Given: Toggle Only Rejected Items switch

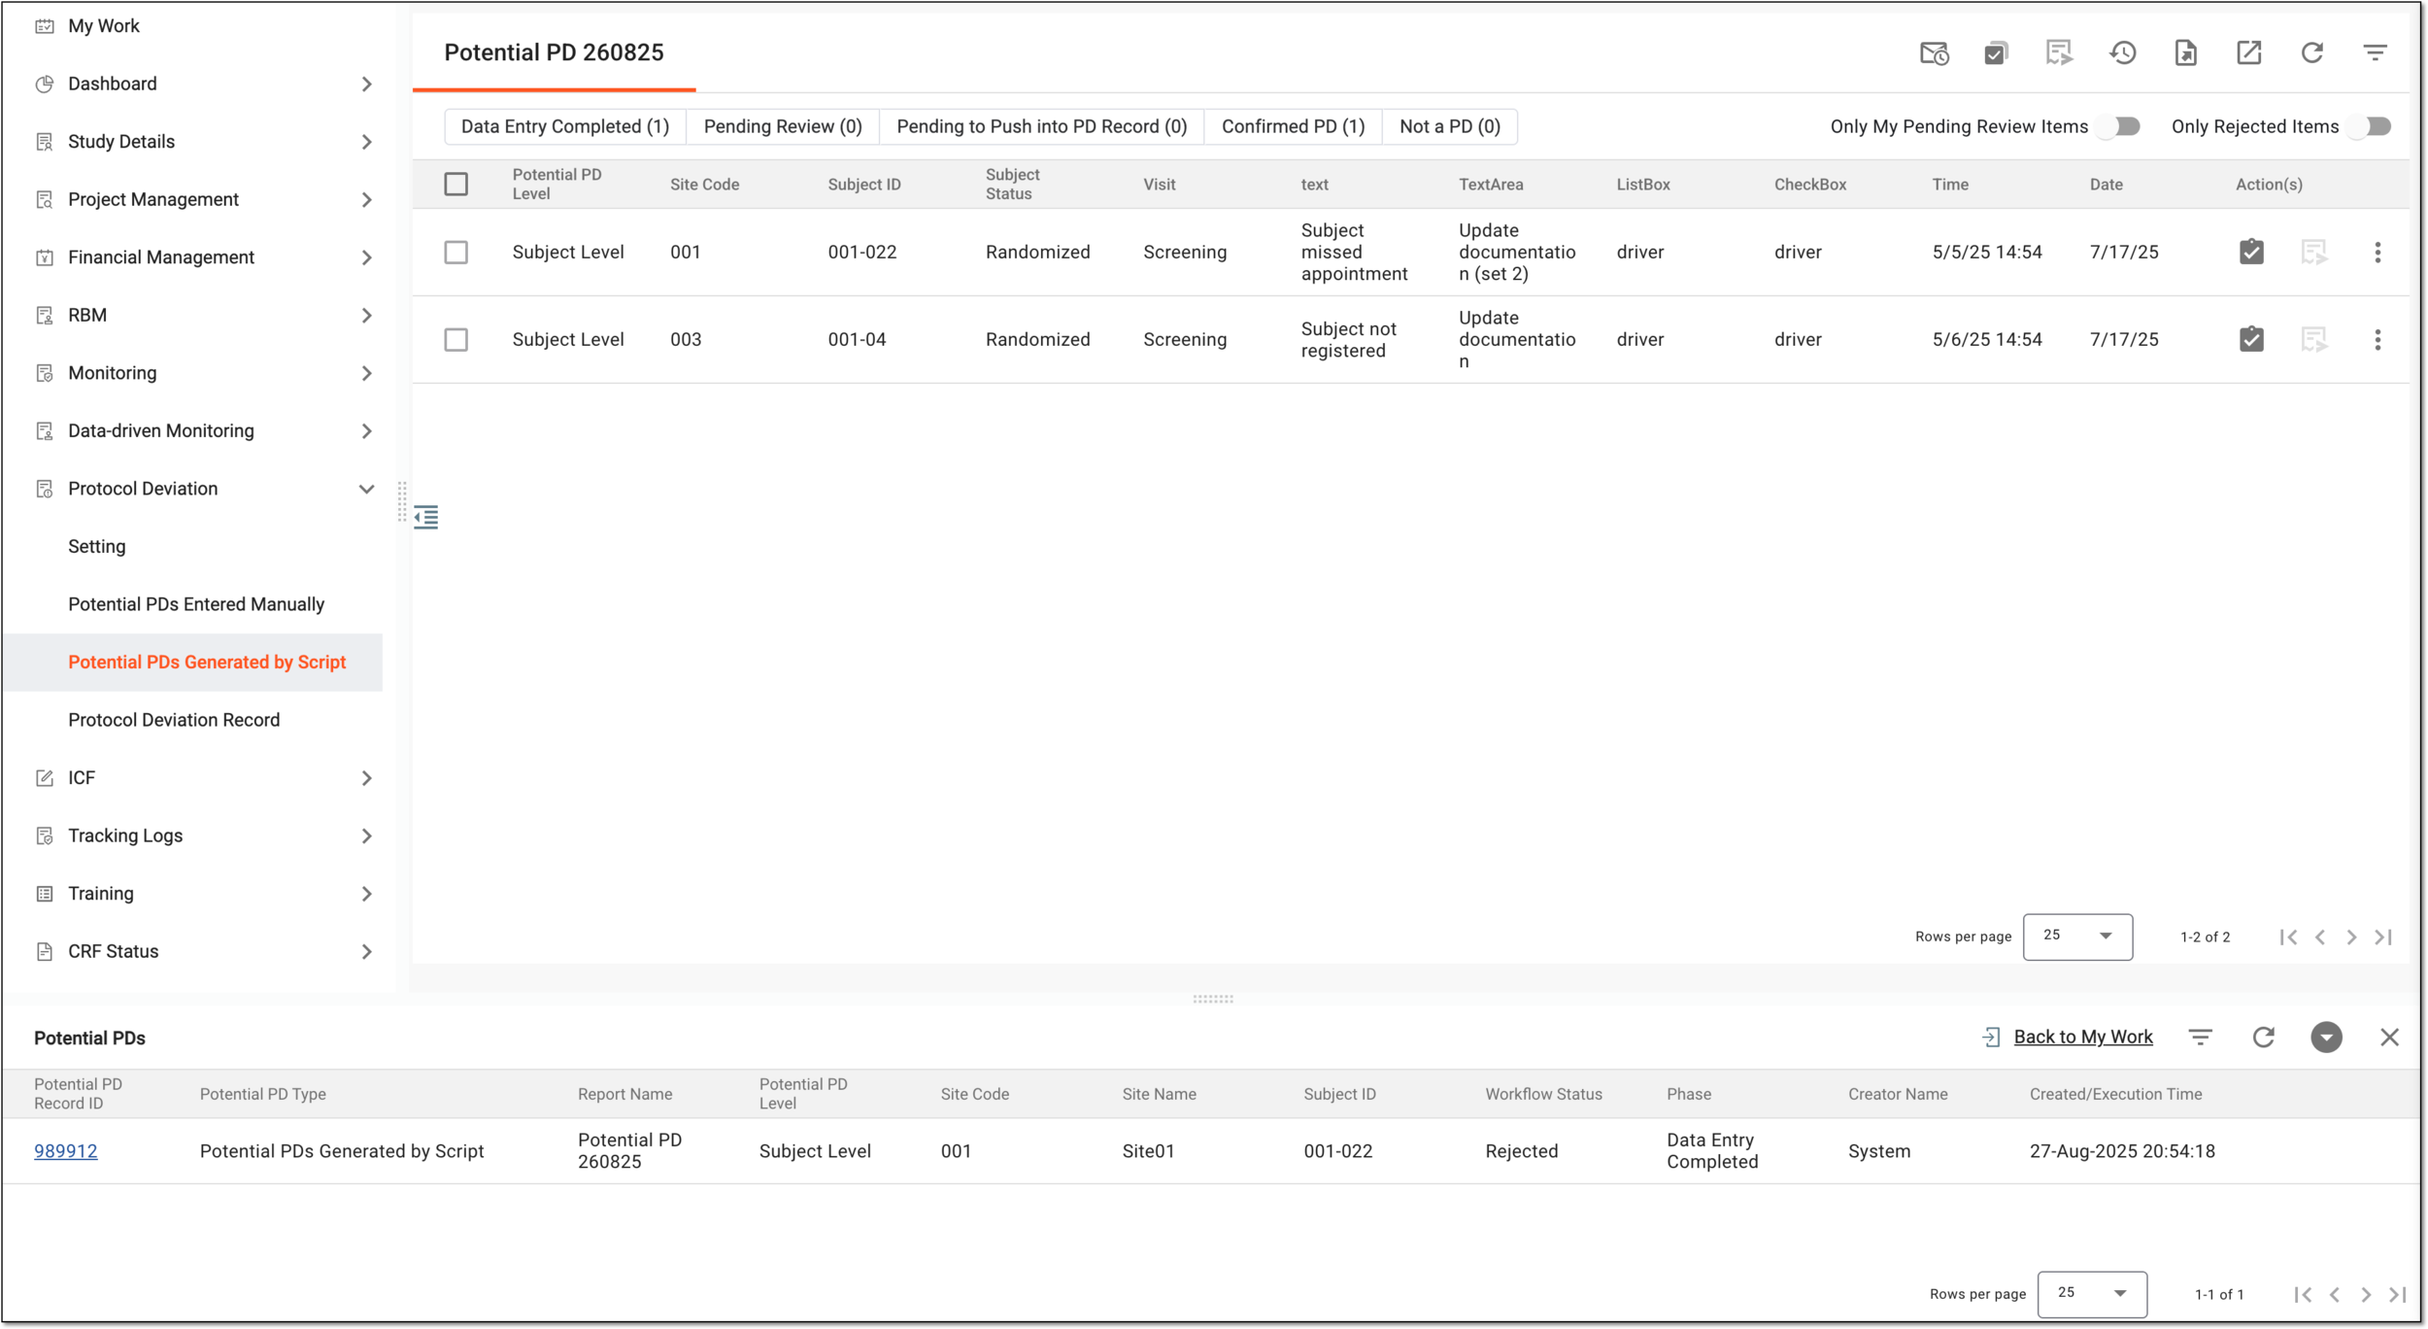Looking at the screenshot, I should (2370, 127).
